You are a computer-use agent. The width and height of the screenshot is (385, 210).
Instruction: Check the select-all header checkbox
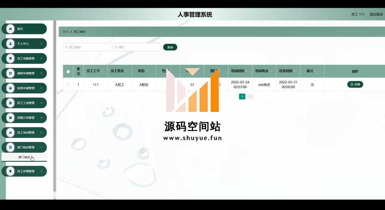[x=68, y=72]
